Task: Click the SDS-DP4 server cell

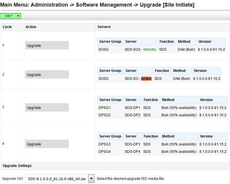Action: point(132,152)
